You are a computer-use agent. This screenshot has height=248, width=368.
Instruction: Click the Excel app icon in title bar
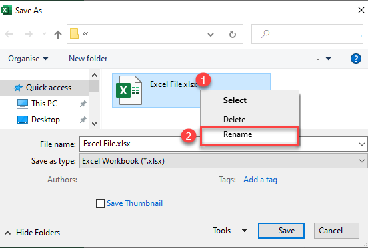pos(7,10)
